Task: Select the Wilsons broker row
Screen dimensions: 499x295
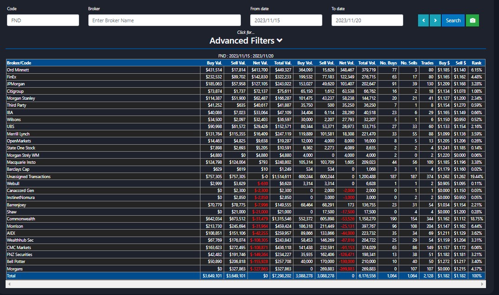Action: pos(246,119)
